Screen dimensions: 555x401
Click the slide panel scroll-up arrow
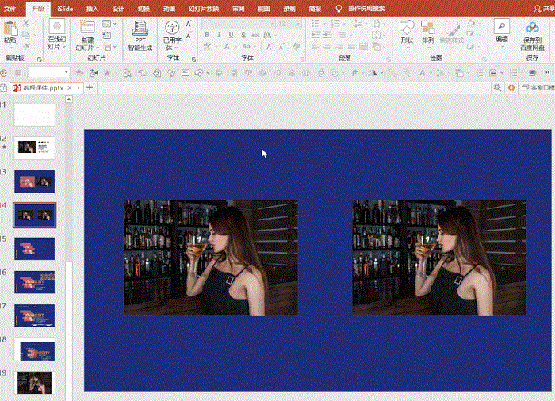click(x=69, y=99)
